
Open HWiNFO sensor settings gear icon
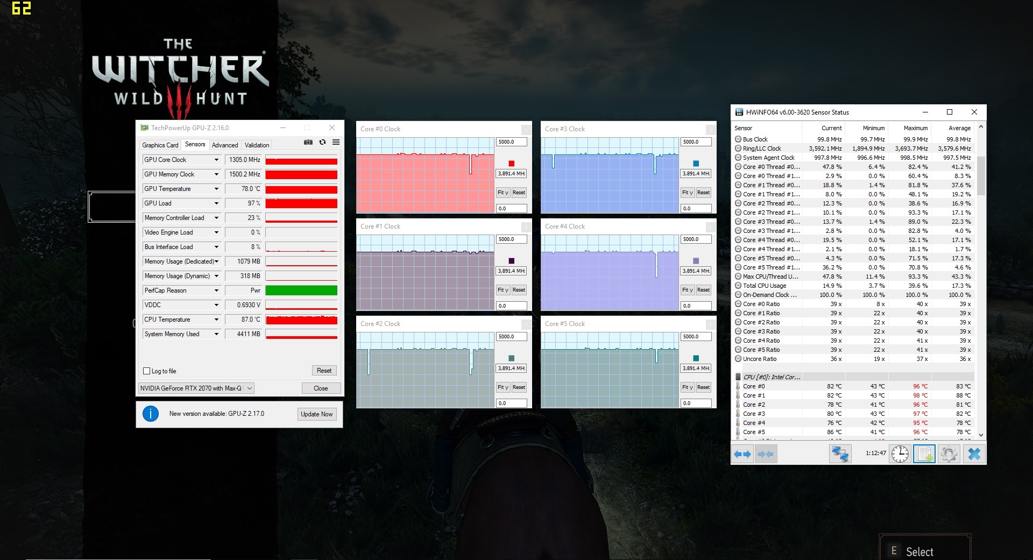coord(949,454)
